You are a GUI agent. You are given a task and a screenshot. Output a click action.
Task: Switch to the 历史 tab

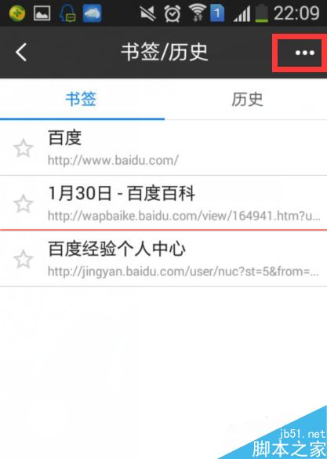(x=247, y=99)
